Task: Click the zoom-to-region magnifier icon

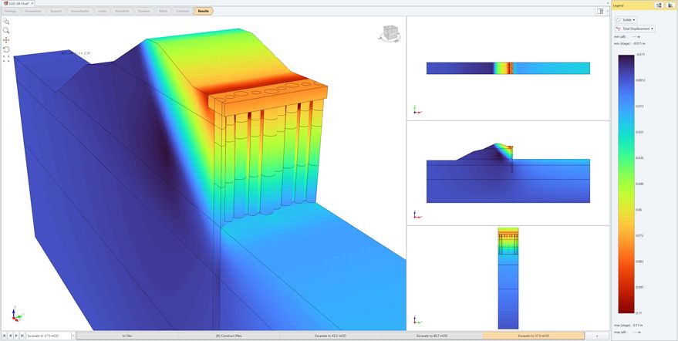Action: pyautogui.click(x=6, y=22)
